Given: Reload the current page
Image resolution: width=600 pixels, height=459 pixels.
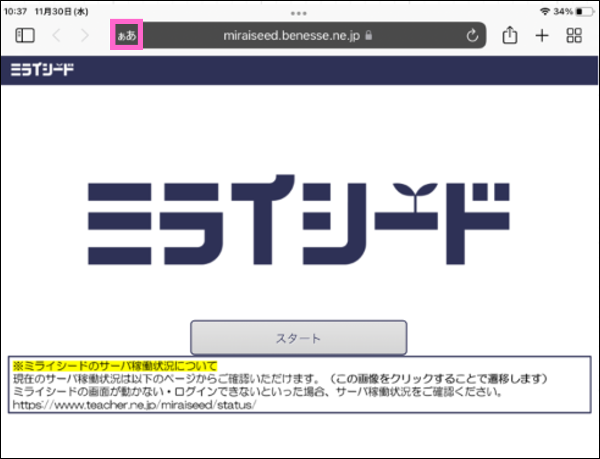Looking at the screenshot, I should (x=472, y=35).
